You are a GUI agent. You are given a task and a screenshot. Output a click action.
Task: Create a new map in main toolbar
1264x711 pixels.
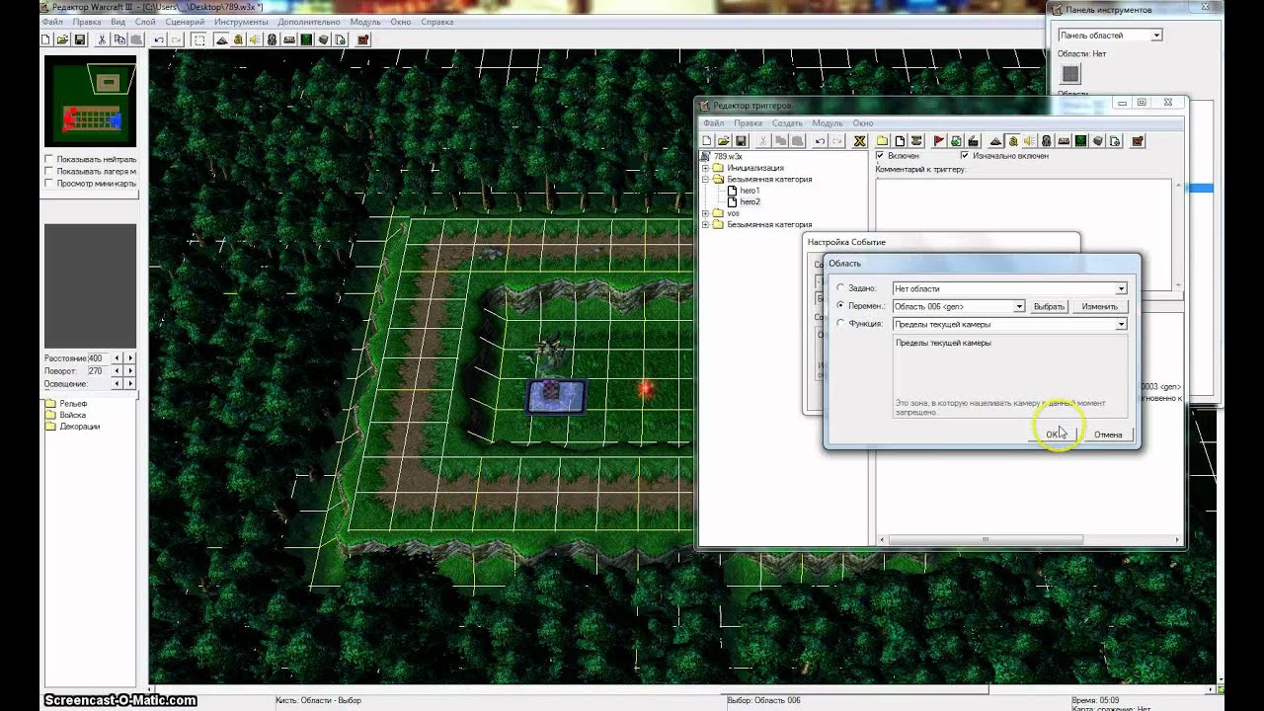[45, 39]
